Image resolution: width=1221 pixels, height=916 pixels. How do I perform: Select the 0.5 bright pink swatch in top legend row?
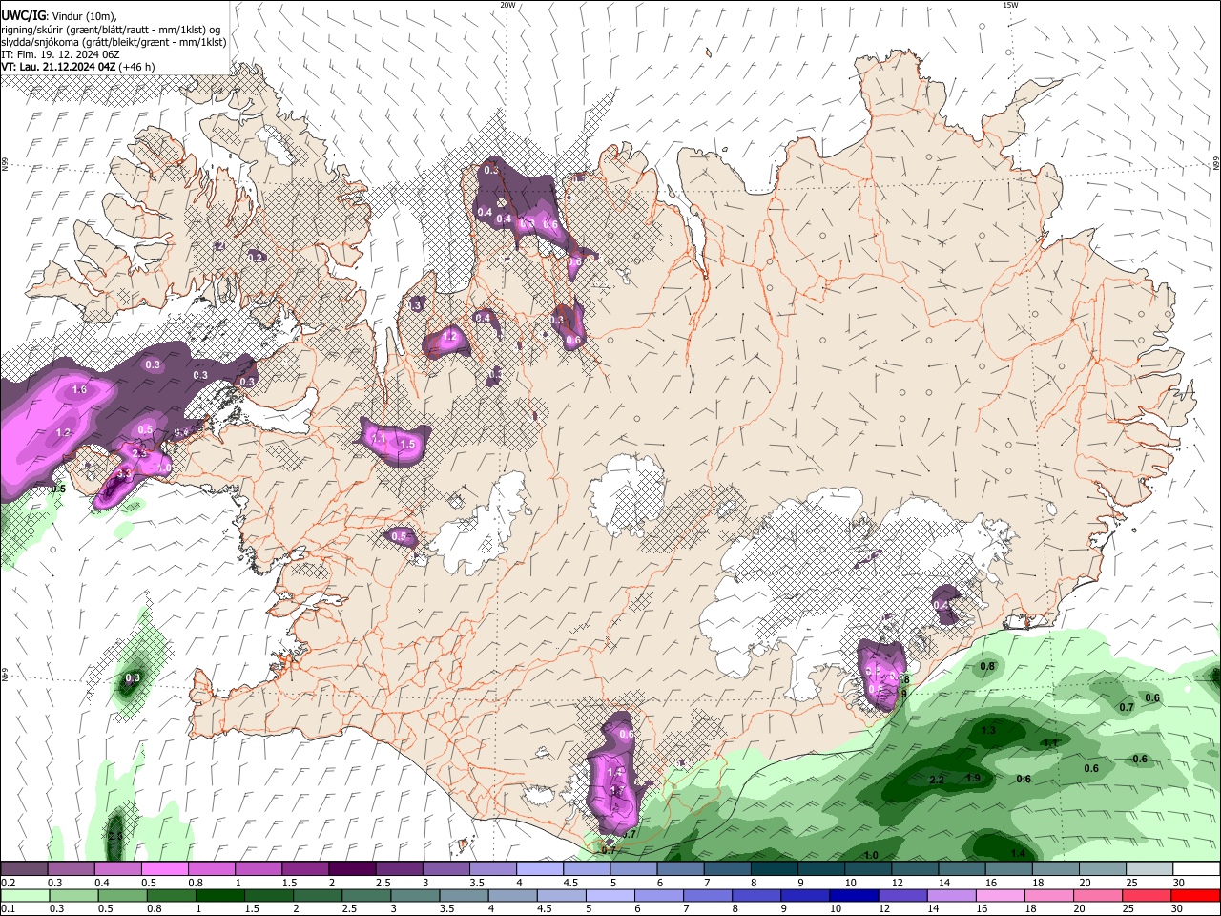164,869
